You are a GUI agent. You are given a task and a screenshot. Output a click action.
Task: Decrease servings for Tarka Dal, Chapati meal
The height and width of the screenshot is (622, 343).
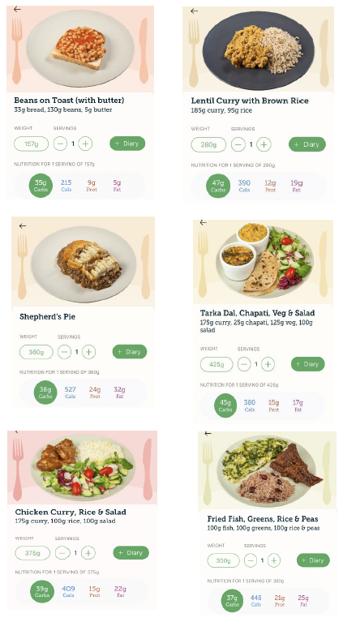244,364
